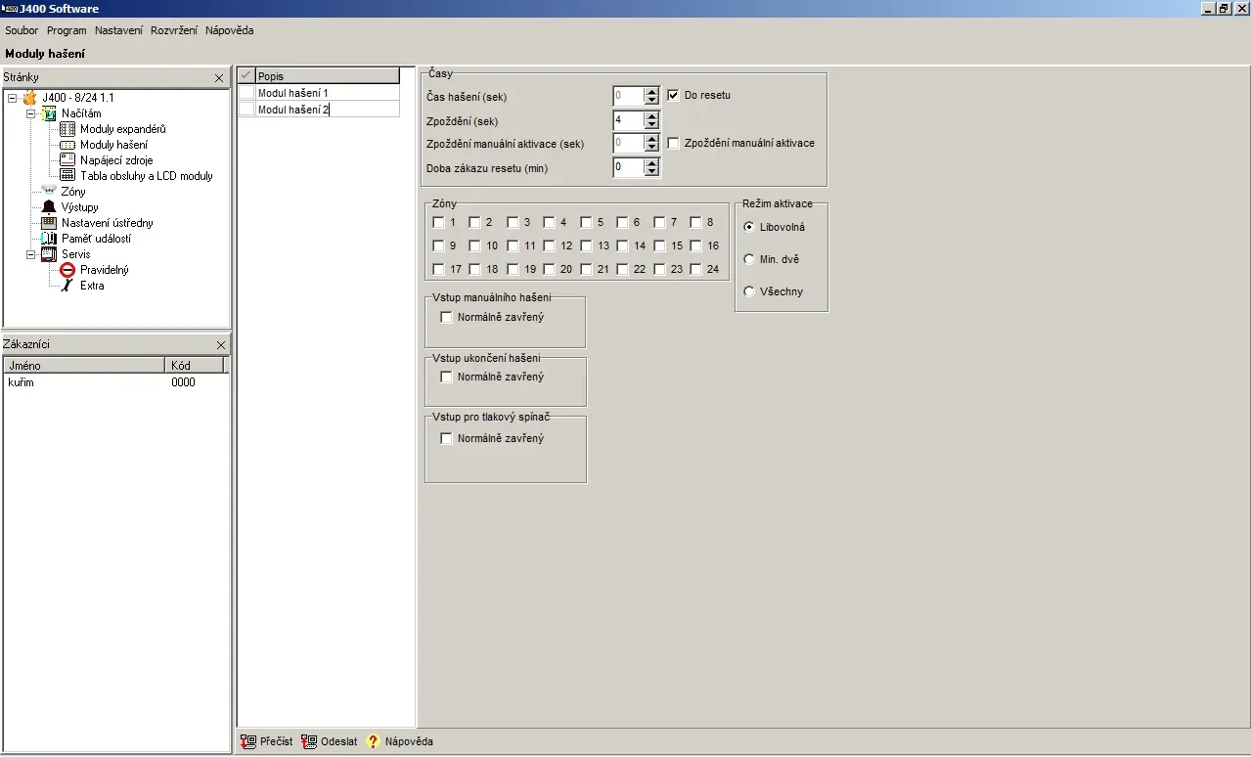Click the Nastavení ústředny icon
The width and height of the screenshot is (1251, 757).
pos(49,223)
